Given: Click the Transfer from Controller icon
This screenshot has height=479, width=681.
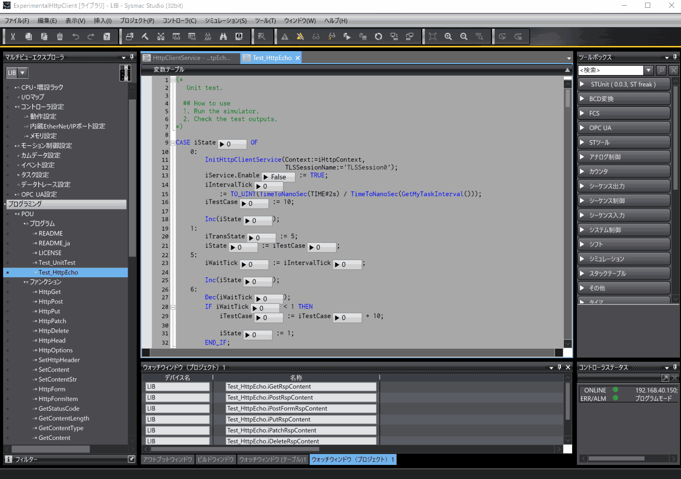Looking at the screenshot, I should click(x=410, y=36).
